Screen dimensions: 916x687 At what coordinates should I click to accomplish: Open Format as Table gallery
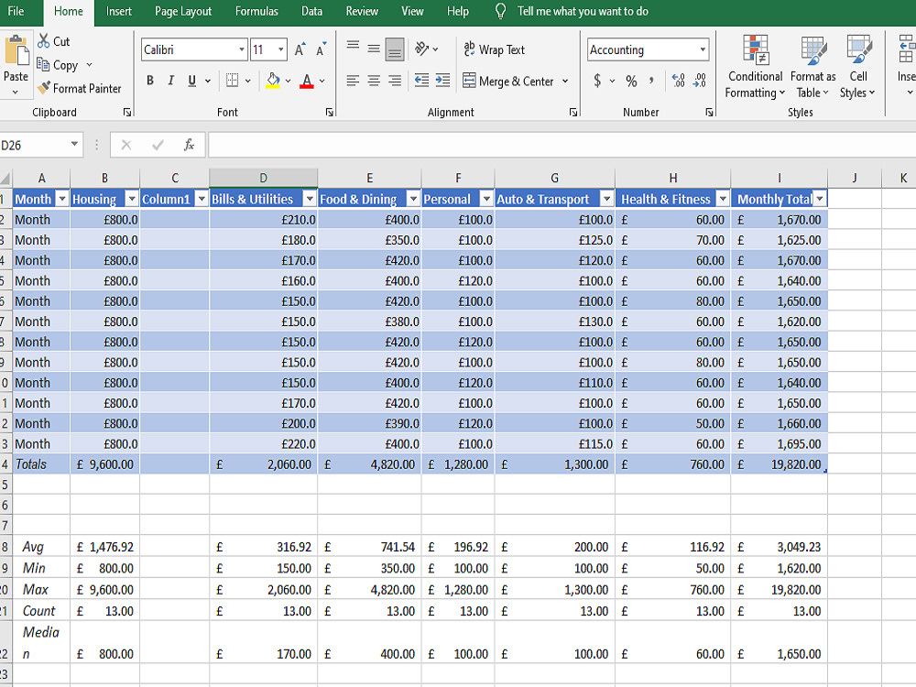(x=812, y=67)
